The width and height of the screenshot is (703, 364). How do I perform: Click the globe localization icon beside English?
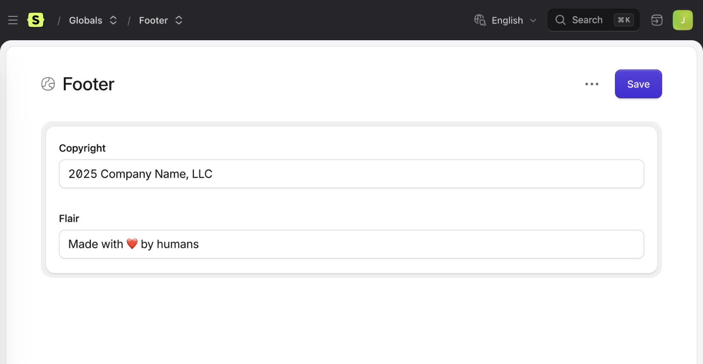coord(479,20)
